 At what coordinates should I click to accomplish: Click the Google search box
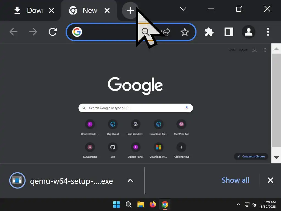(x=136, y=108)
